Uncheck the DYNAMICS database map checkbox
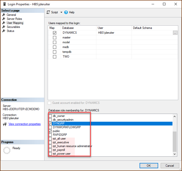The width and height of the screenshot is (182, 171). (x=54, y=33)
